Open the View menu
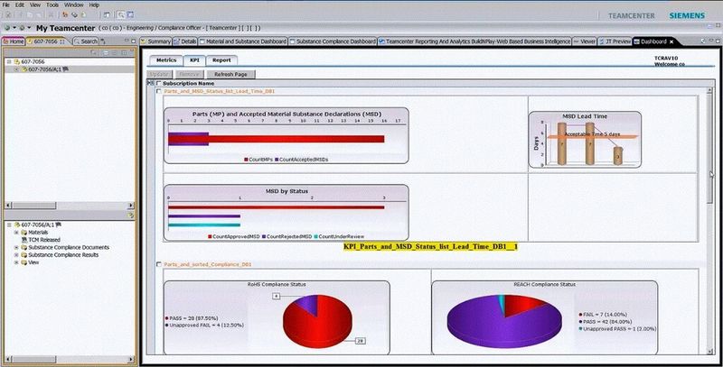This screenshot has width=723, height=367. click(35, 5)
